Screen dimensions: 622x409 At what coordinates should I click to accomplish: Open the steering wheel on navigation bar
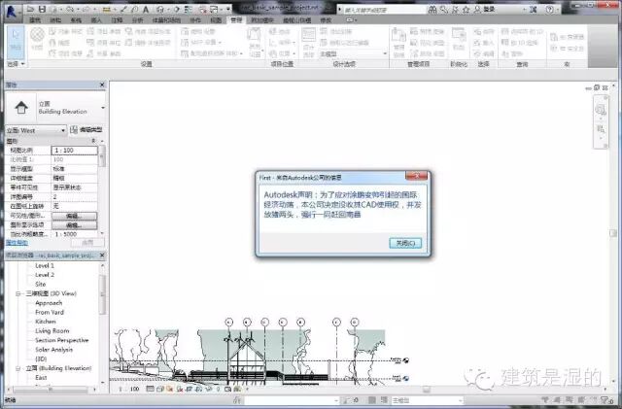[x=601, y=110]
